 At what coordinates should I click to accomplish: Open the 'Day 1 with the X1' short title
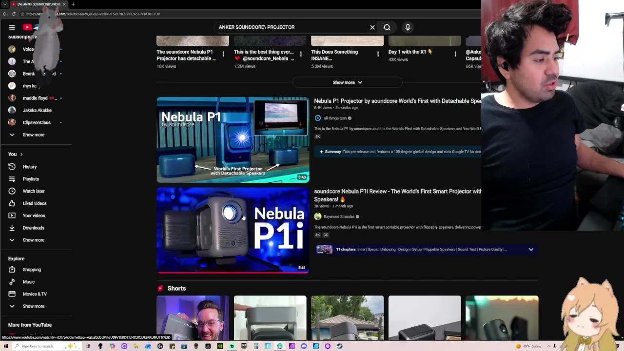[x=410, y=52]
